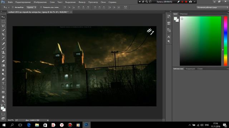Open the Paragraph panel icon
This screenshot has width=229, height=128.
coord(169,42)
